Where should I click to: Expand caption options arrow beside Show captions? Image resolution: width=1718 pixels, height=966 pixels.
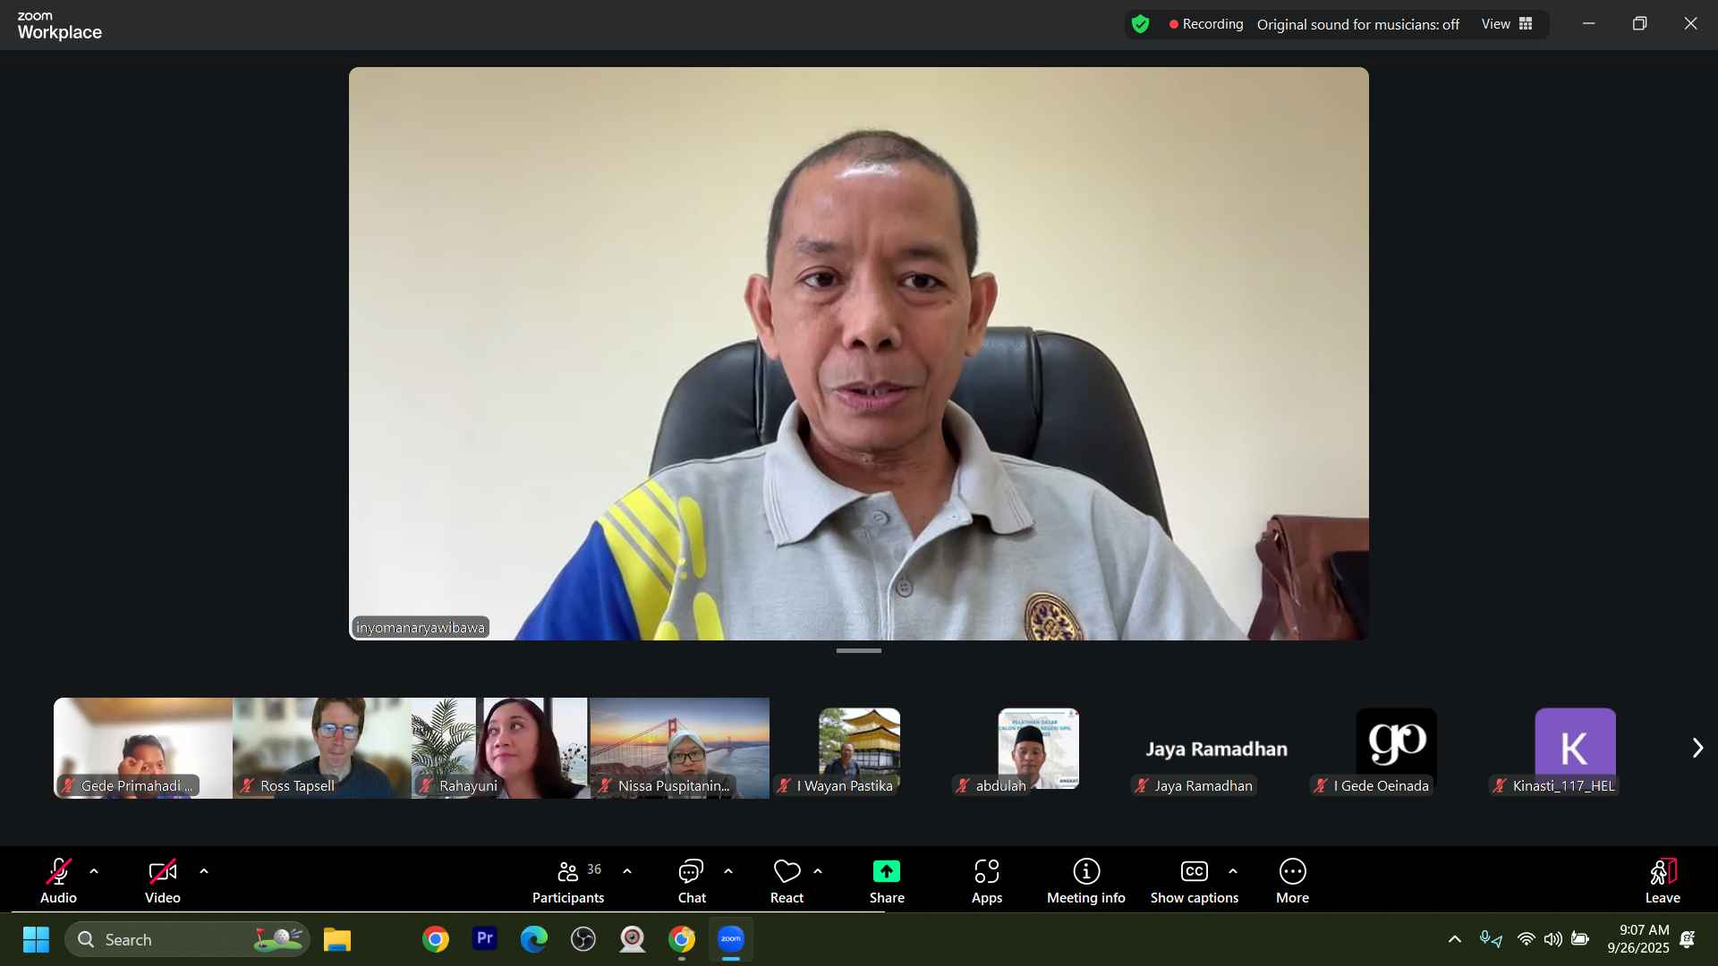tap(1233, 871)
